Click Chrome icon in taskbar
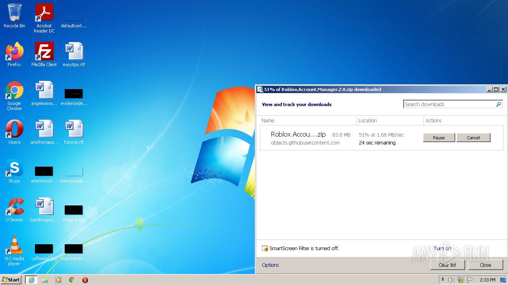Screen dimensions: 508x285 [72, 280]
